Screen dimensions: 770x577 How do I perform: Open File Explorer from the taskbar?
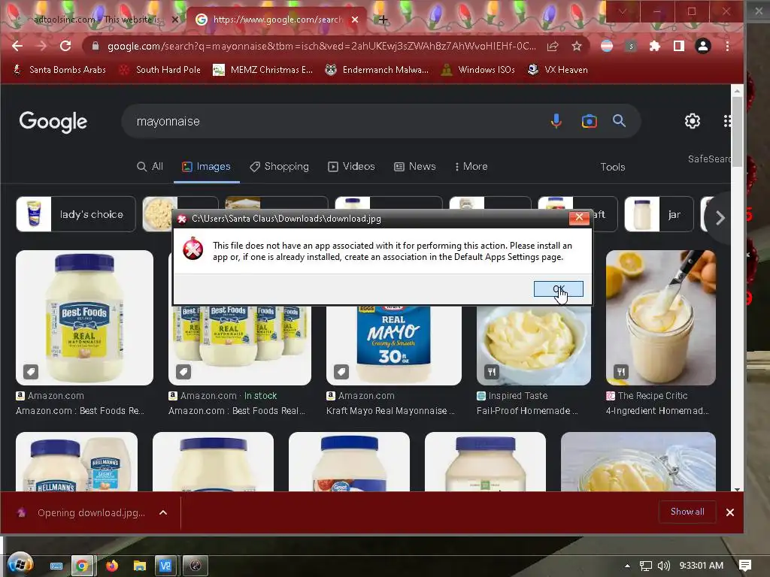point(139,566)
